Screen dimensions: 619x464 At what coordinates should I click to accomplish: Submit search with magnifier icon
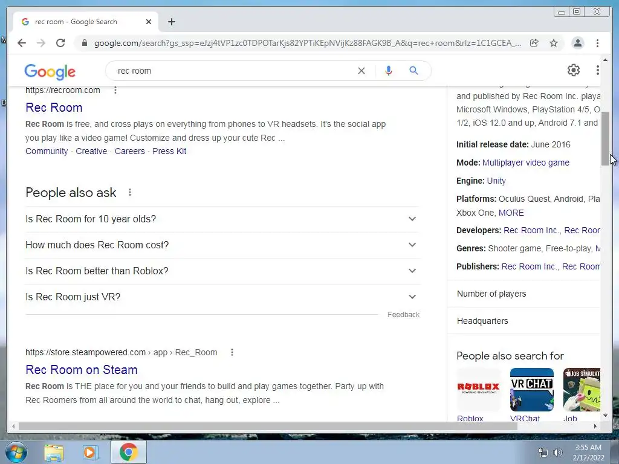point(413,71)
